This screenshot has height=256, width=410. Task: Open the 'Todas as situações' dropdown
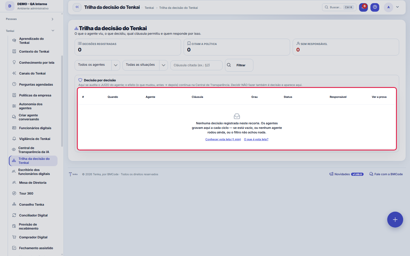click(145, 65)
